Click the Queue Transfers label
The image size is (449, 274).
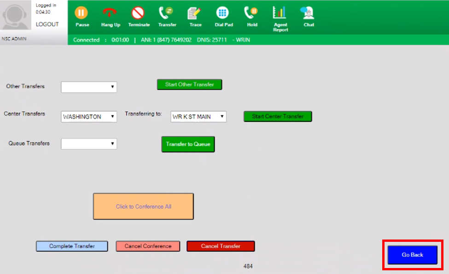tap(29, 143)
